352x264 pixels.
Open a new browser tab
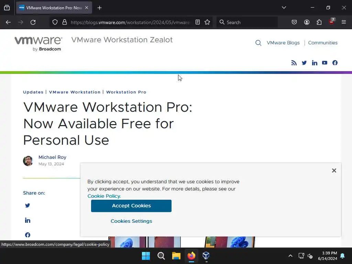click(x=99, y=8)
